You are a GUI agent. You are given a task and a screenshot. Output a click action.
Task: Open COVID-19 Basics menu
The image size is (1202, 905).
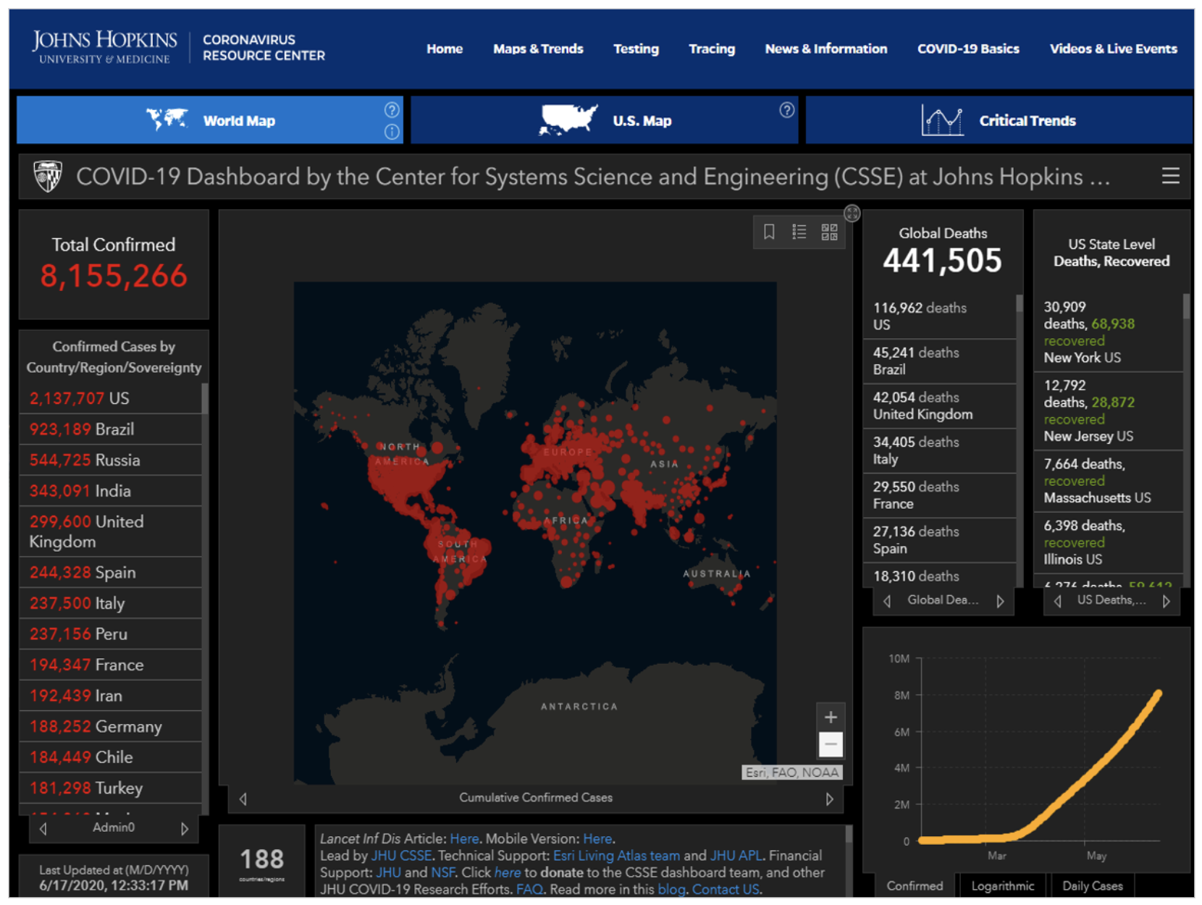(968, 49)
